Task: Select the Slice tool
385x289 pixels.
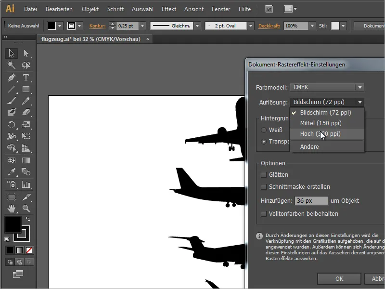Action: pos(26,197)
